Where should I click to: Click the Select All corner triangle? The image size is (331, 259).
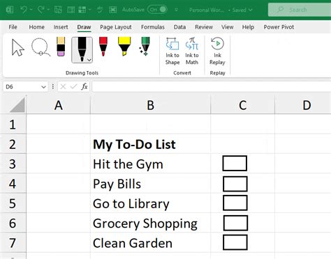click(x=17, y=105)
